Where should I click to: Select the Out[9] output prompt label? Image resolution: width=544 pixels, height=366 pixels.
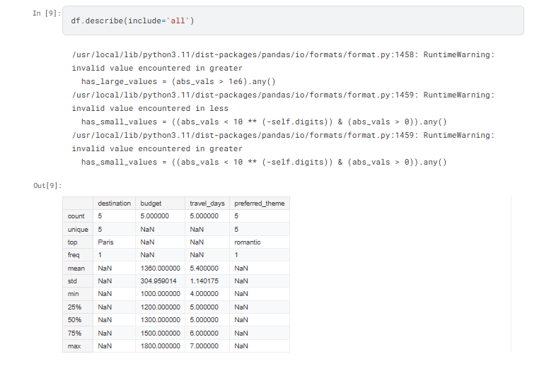pyautogui.click(x=47, y=185)
